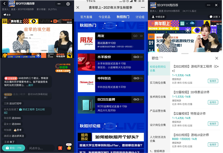Click 投简历 for 特效设计师 job
223x153 pixels.
213,124
